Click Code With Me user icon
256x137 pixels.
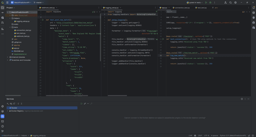coord(225,2)
